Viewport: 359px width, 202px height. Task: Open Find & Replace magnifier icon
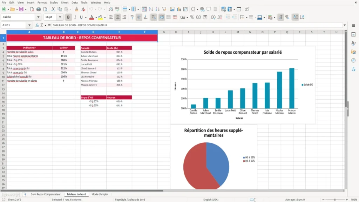[110, 9]
